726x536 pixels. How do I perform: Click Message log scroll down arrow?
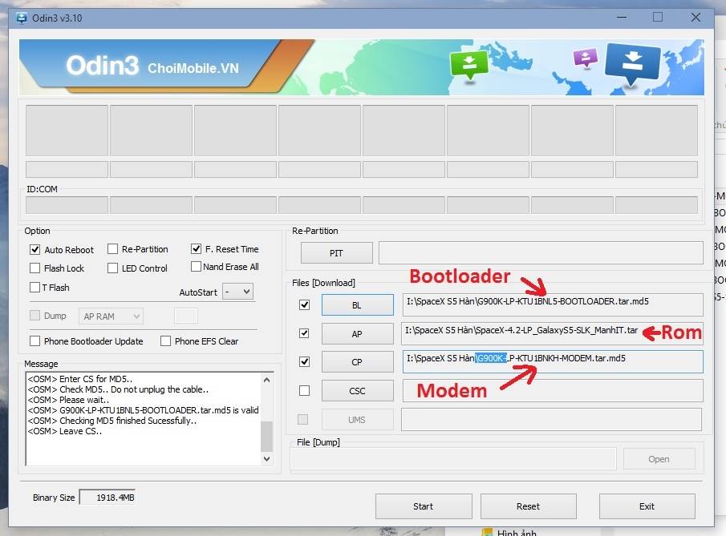point(266,459)
